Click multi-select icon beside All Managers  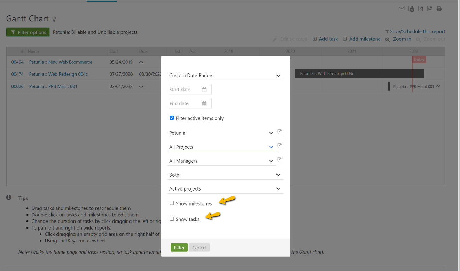coord(280,160)
